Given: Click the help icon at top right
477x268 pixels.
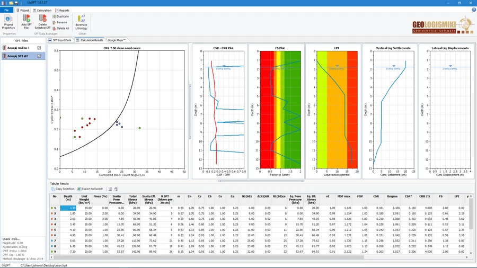Looking at the screenshot, I should pyautogui.click(x=473, y=10).
